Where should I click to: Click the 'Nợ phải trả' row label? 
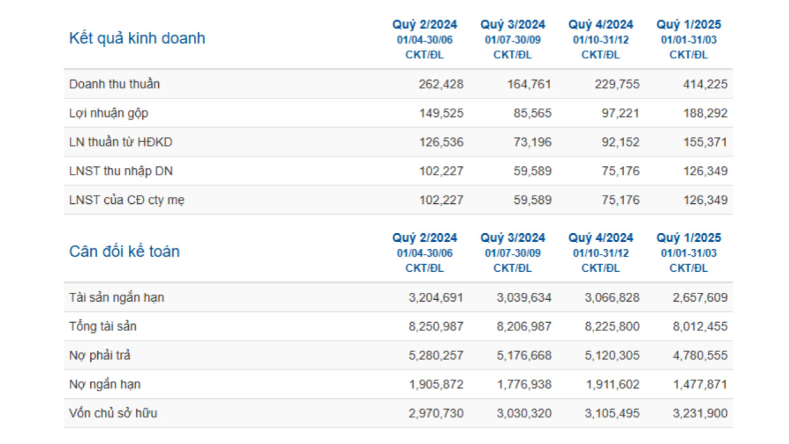point(100,356)
